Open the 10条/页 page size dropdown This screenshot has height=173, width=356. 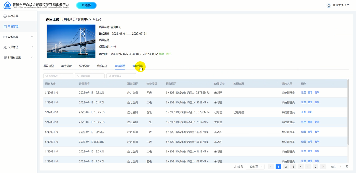point(255,167)
